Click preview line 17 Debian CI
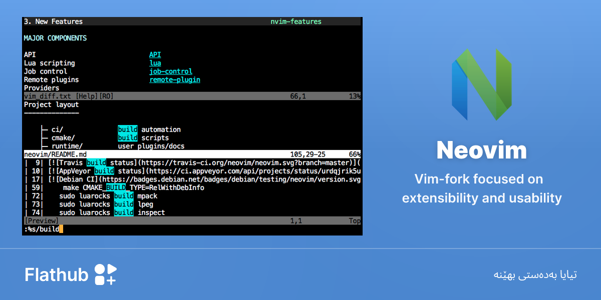The width and height of the screenshot is (601, 300). [192, 179]
